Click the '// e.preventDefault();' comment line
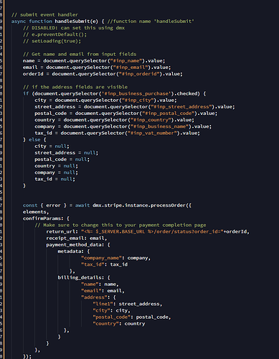Viewport: 279px width, 359px height. pos(55,34)
